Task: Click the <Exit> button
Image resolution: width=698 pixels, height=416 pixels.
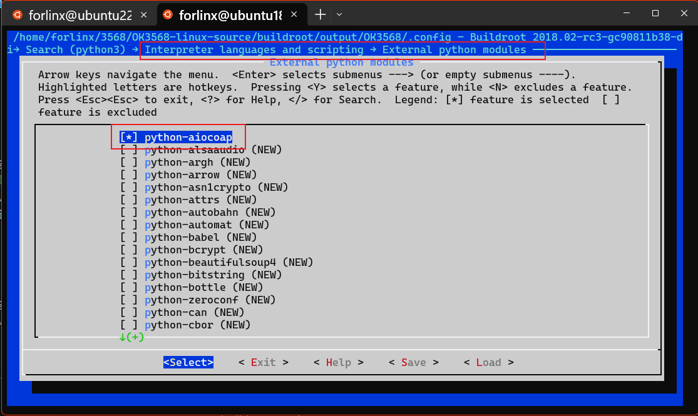Action: click(x=264, y=362)
